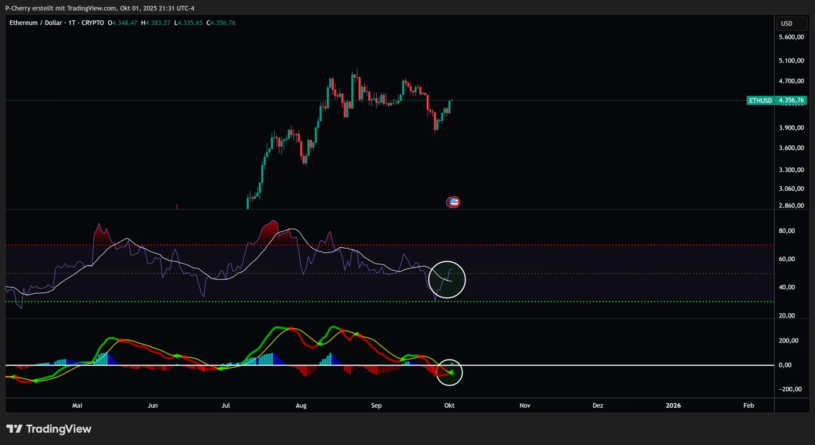Click the US flag economic event icon
Viewport: 815px width, 445px height.
pos(454,202)
